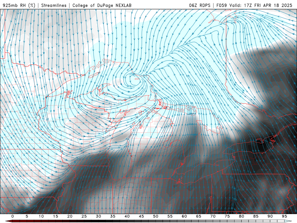Click "F059 Valid: 17Z FRI APR 18 2025"

click(254, 5)
